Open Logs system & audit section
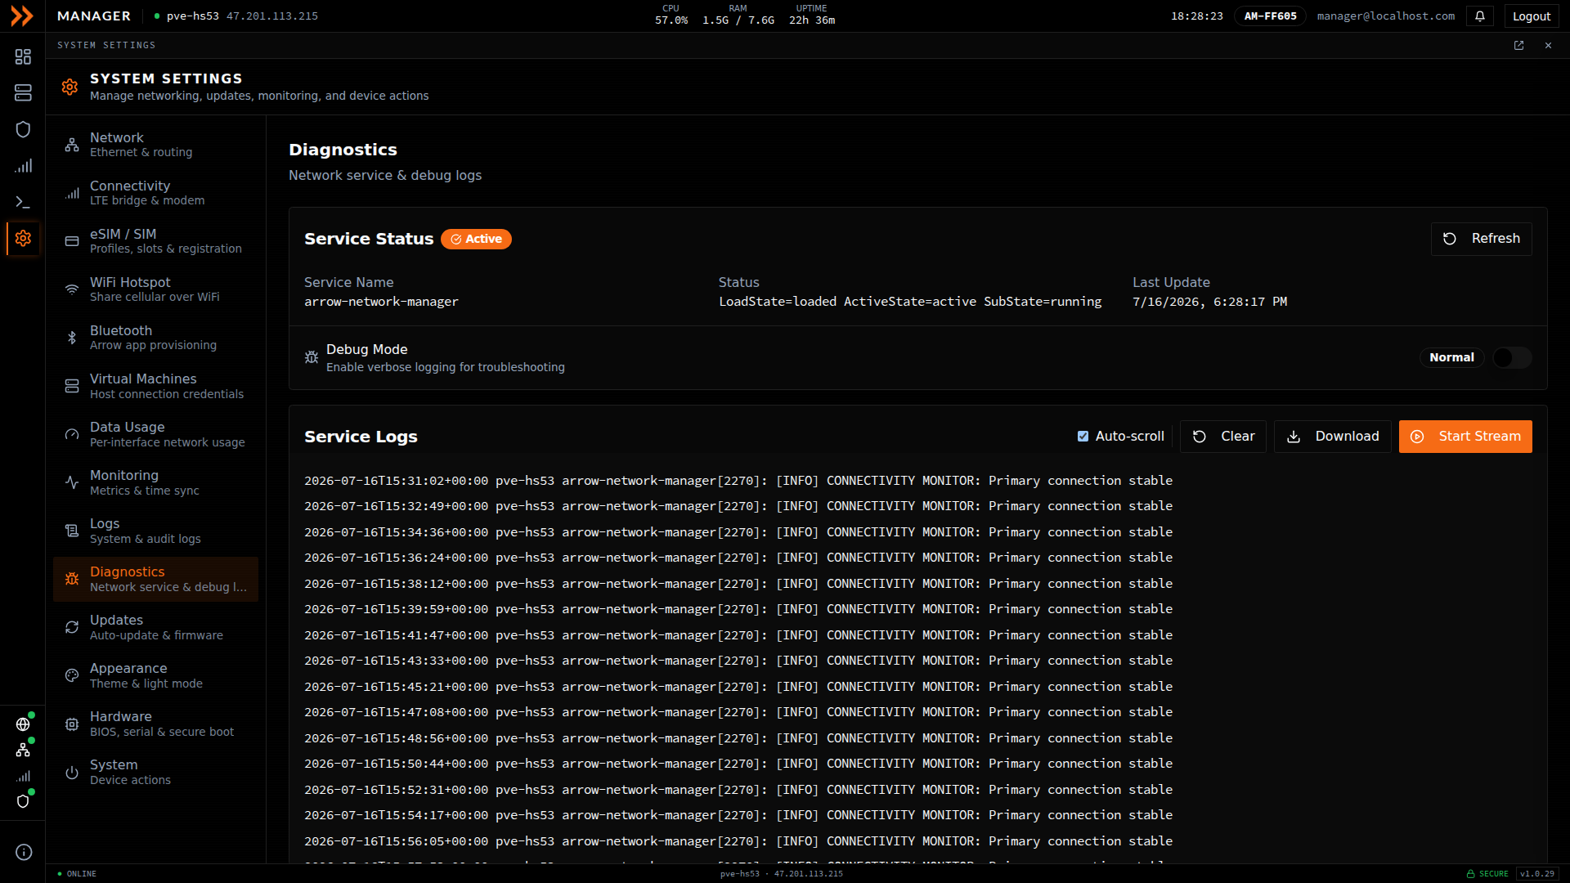 [x=155, y=531]
